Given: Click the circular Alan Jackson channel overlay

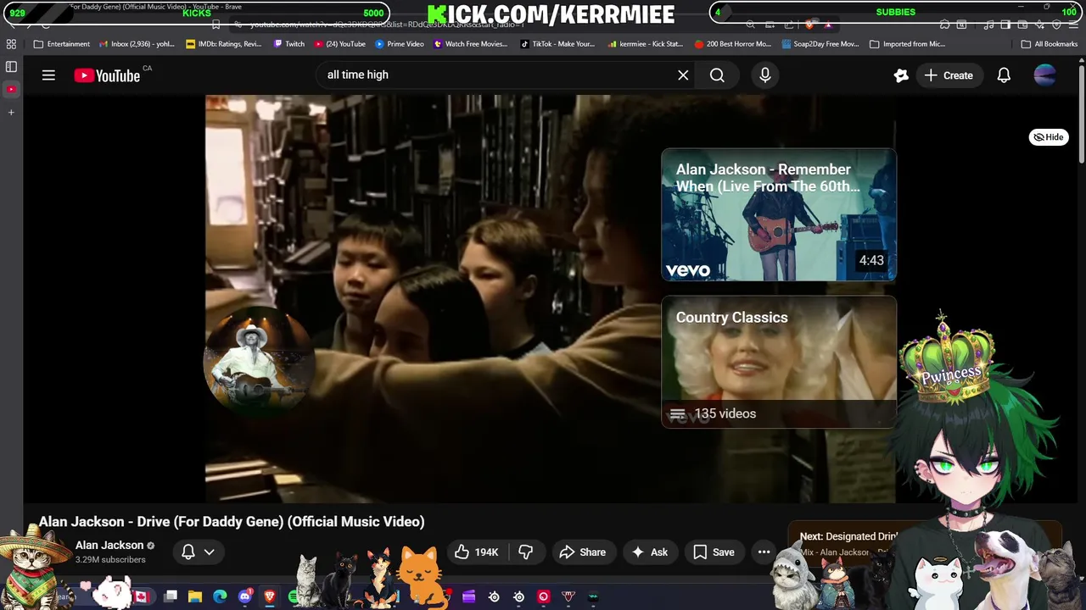Looking at the screenshot, I should (259, 362).
